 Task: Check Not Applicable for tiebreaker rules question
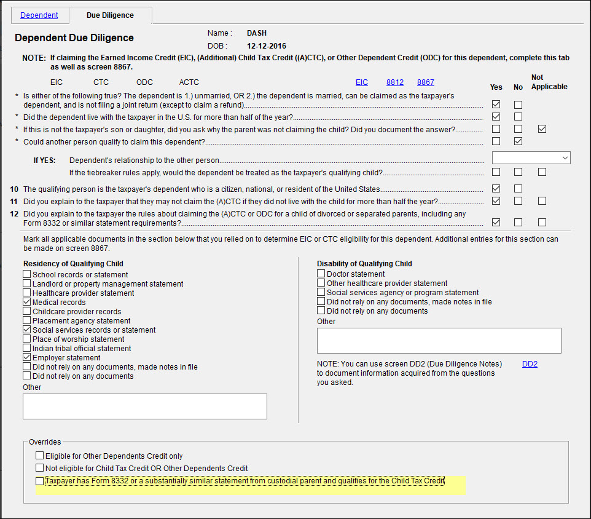542,172
